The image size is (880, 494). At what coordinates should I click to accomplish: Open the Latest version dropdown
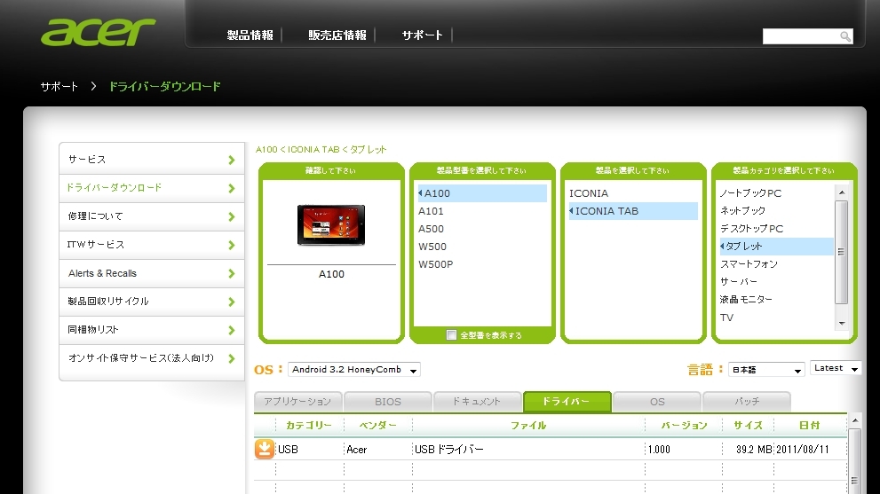(836, 368)
